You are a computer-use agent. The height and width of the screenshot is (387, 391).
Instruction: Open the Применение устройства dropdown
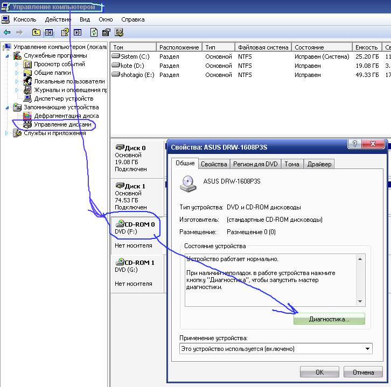coord(367,349)
